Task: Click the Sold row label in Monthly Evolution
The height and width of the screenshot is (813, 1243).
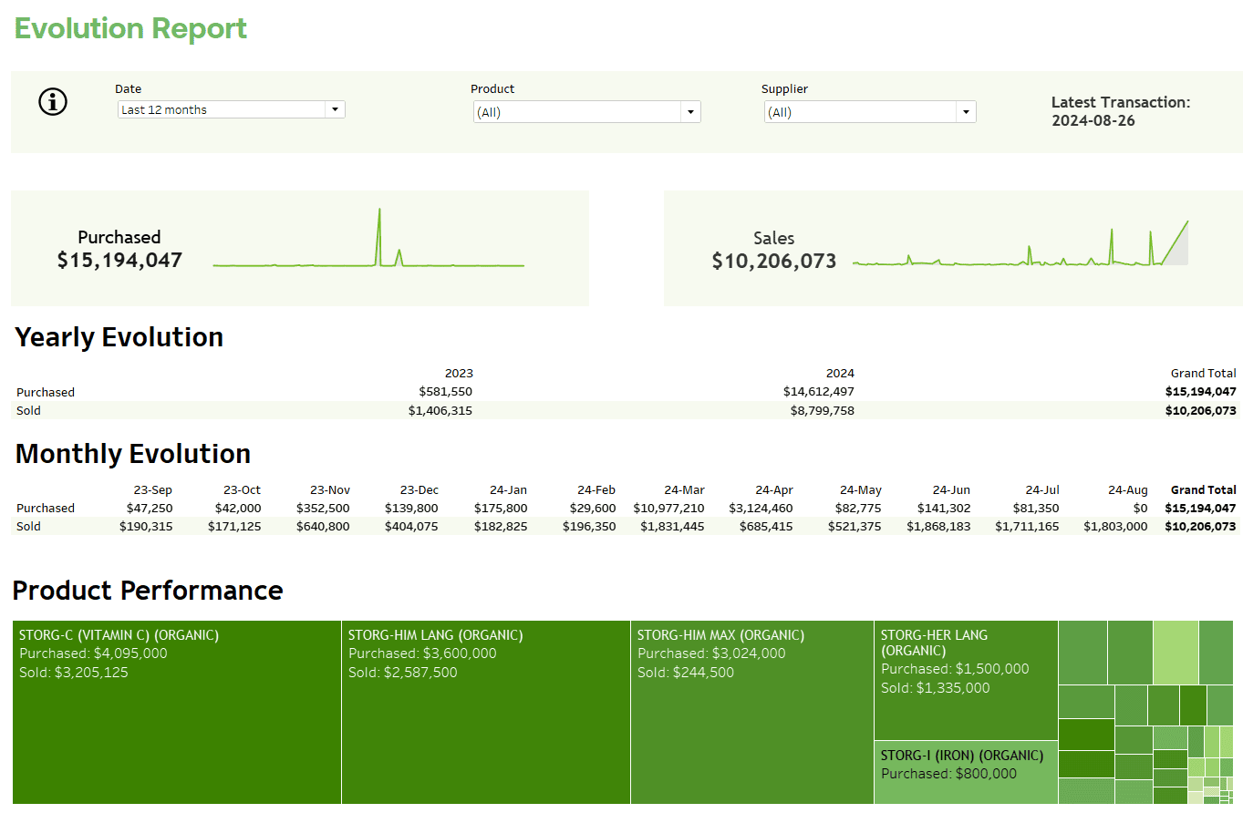Action: point(28,526)
